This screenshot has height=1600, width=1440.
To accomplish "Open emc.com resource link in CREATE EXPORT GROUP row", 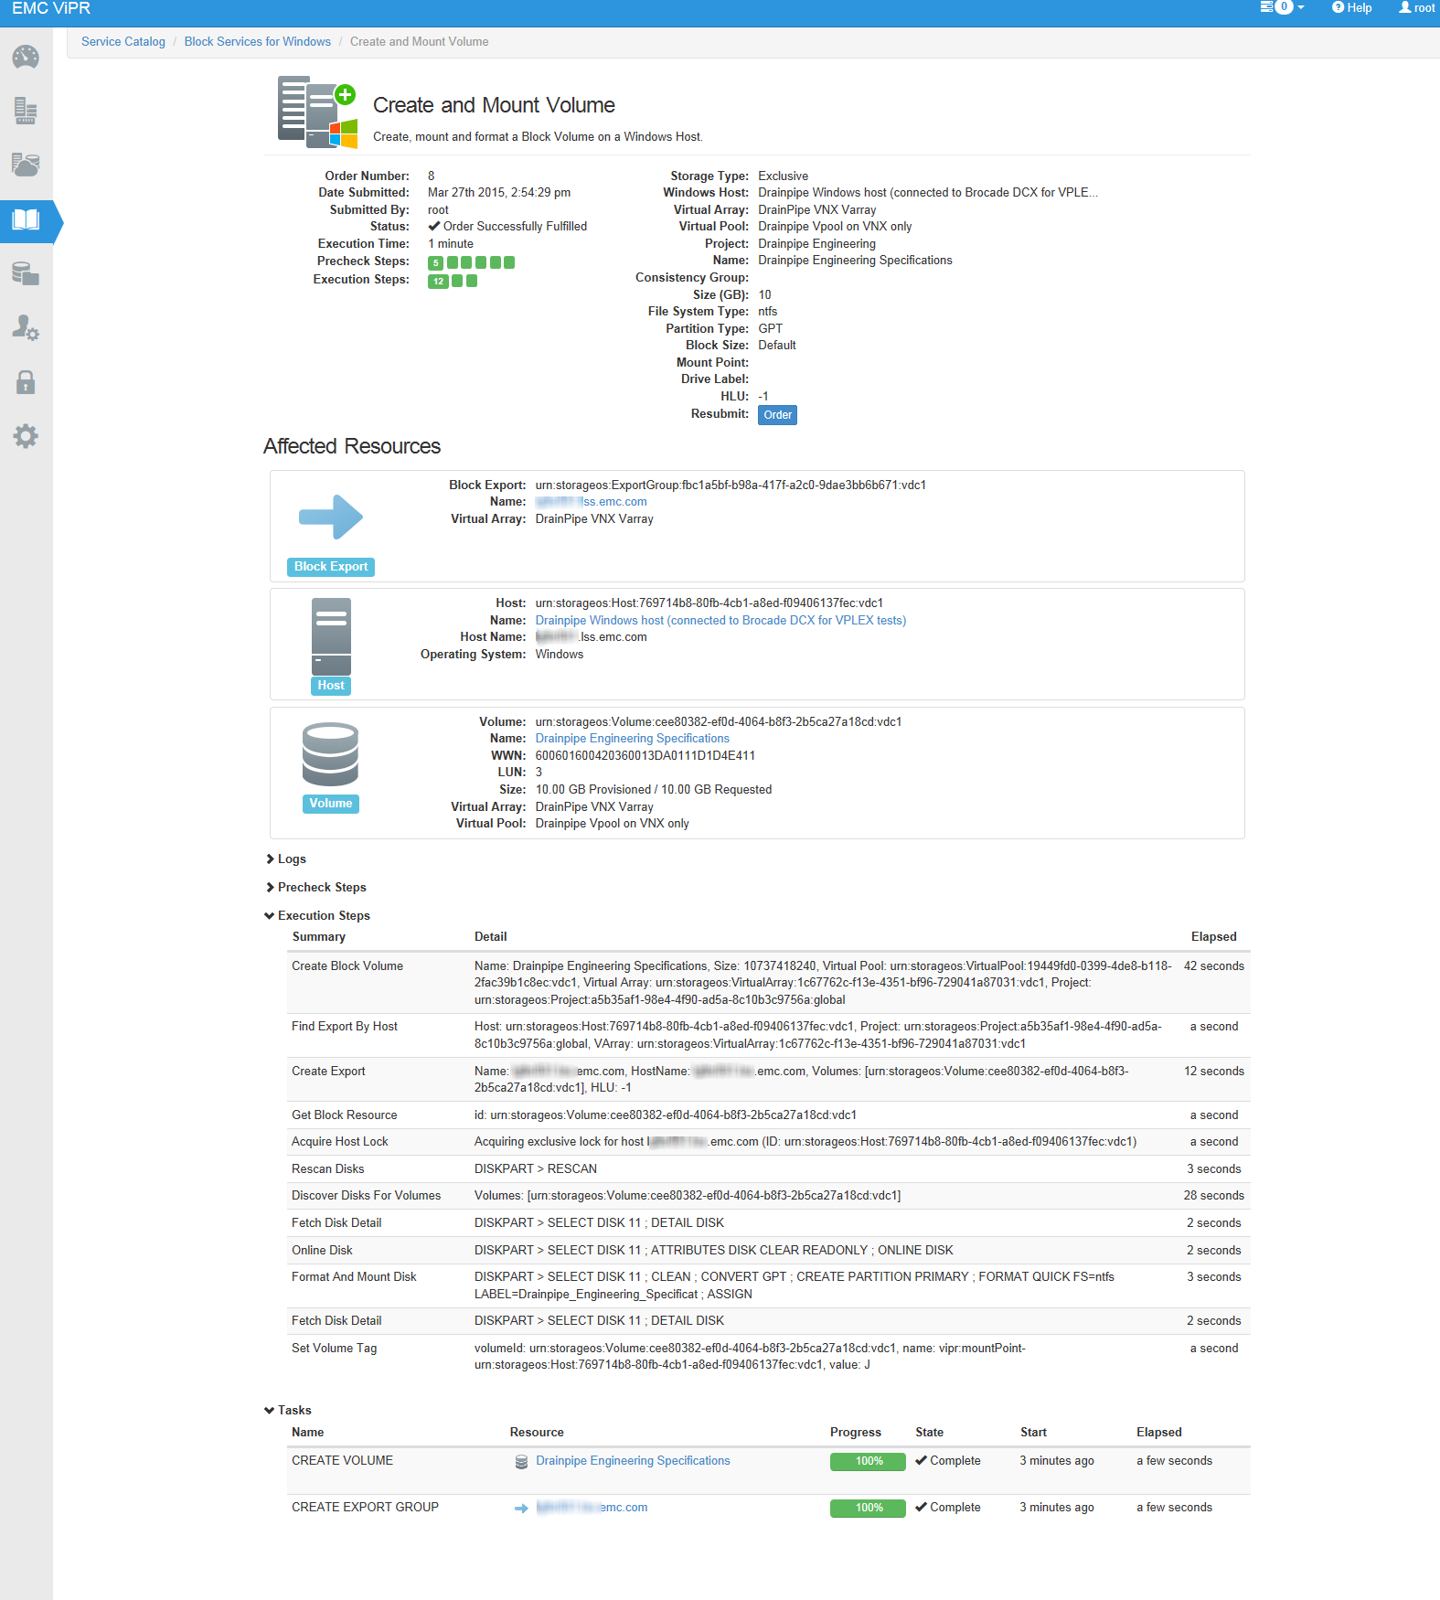I will 592,1508.
